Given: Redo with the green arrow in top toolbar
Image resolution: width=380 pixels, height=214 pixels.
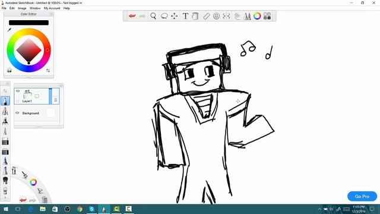Looking at the screenshot, I should point(142,16).
